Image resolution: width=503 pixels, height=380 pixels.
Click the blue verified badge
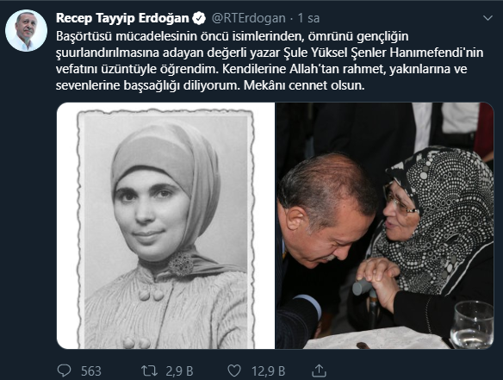(199, 18)
